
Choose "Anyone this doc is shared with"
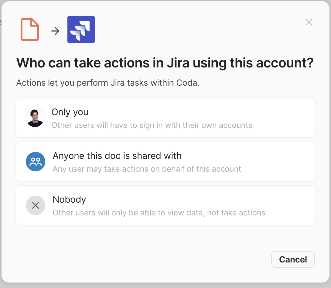tap(117, 156)
